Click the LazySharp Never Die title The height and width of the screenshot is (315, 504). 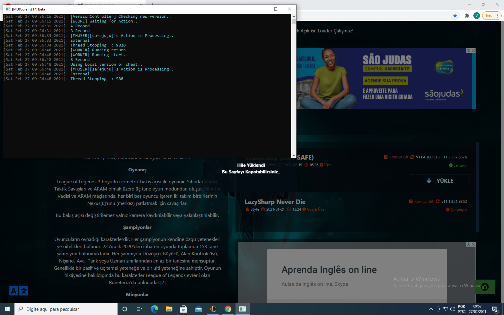[275, 202]
